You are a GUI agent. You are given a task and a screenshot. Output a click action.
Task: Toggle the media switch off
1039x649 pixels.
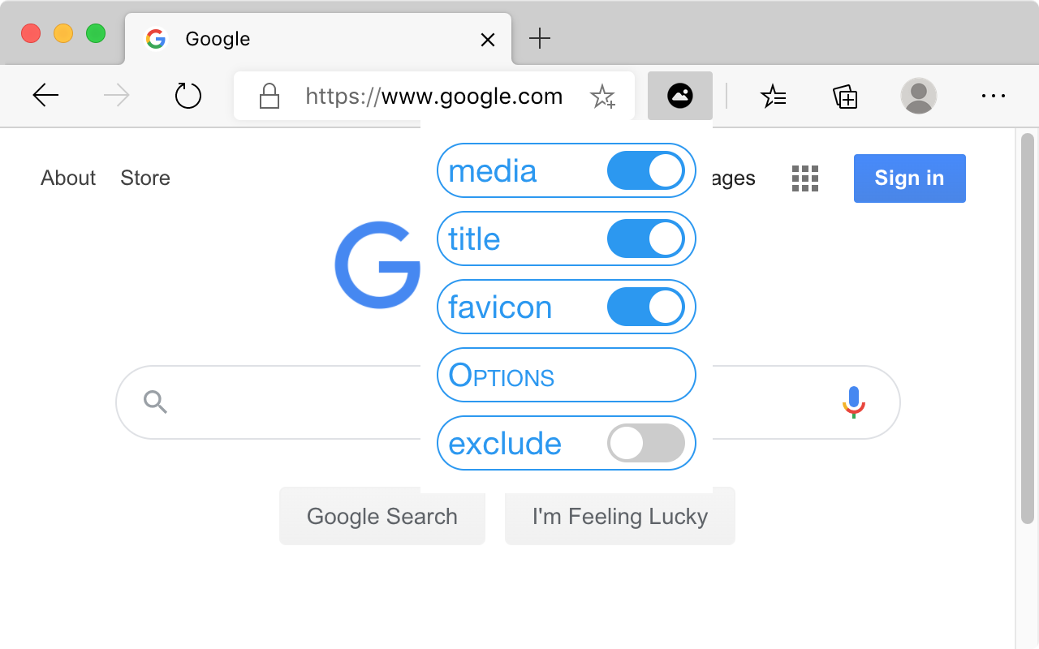[x=645, y=171]
